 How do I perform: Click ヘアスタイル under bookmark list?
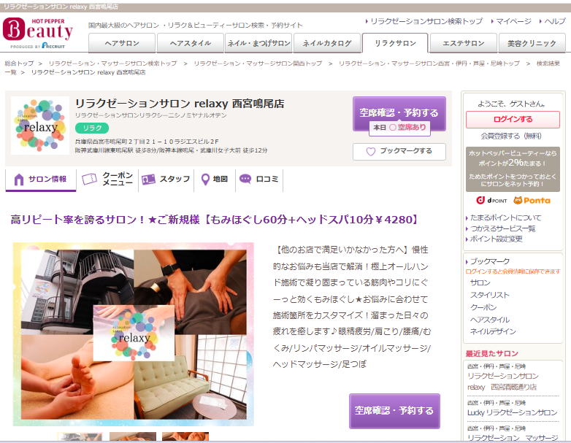click(490, 320)
